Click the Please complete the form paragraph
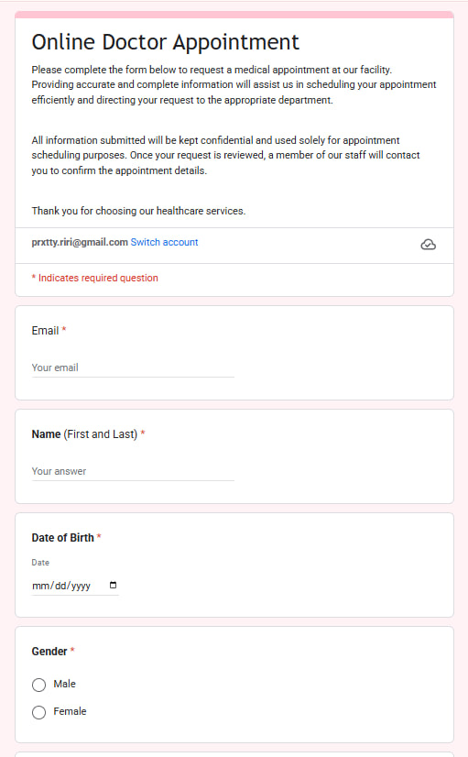 234,84
